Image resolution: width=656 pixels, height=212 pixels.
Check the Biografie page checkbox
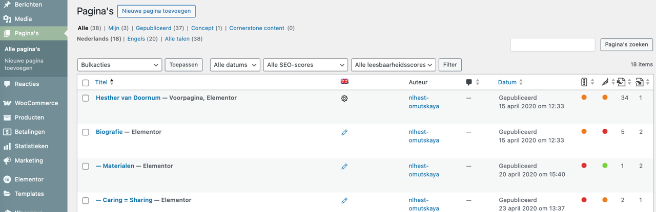tap(86, 132)
